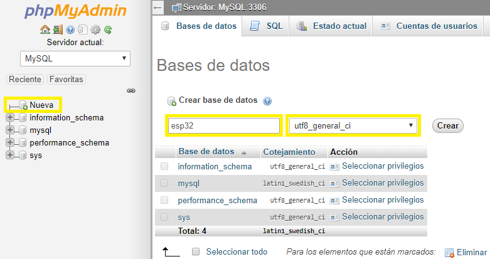Click the create database icon beside heading
This screenshot has width=490, height=259.
(x=171, y=101)
